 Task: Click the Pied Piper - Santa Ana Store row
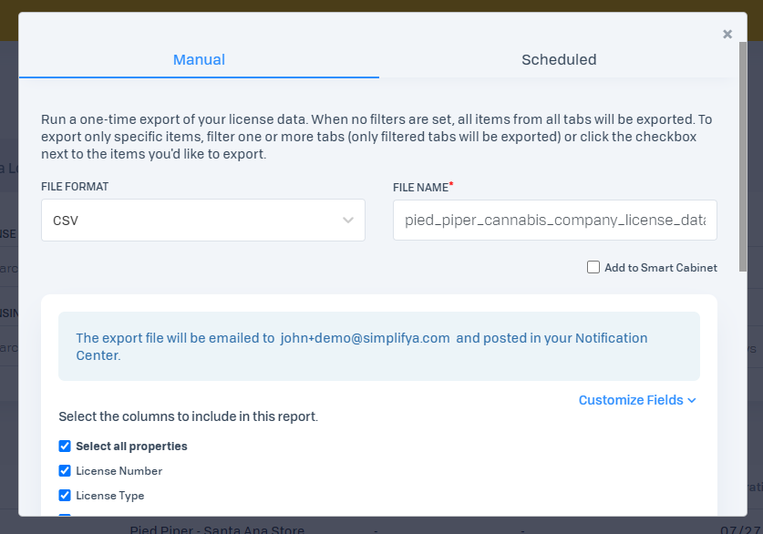coord(217,529)
